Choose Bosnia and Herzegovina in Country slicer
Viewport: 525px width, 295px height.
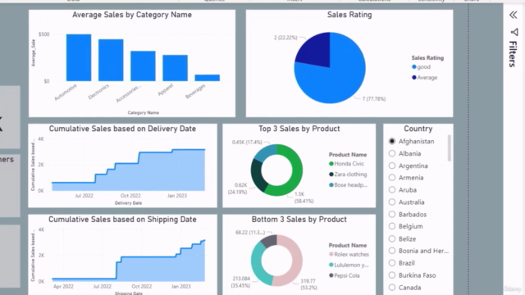(418, 251)
